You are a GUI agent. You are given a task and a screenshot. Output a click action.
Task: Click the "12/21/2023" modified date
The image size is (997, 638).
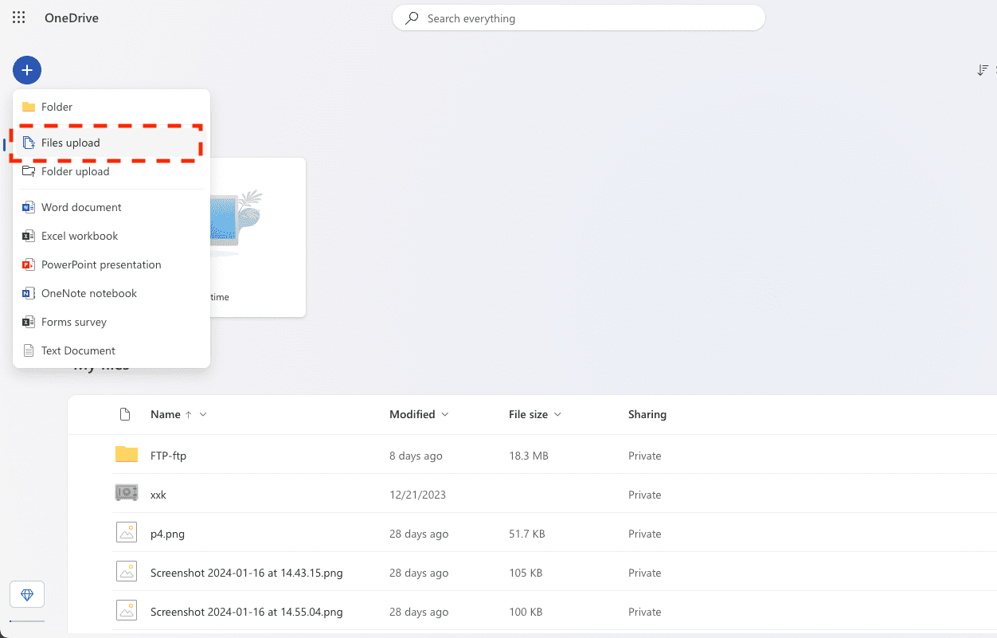(x=417, y=495)
